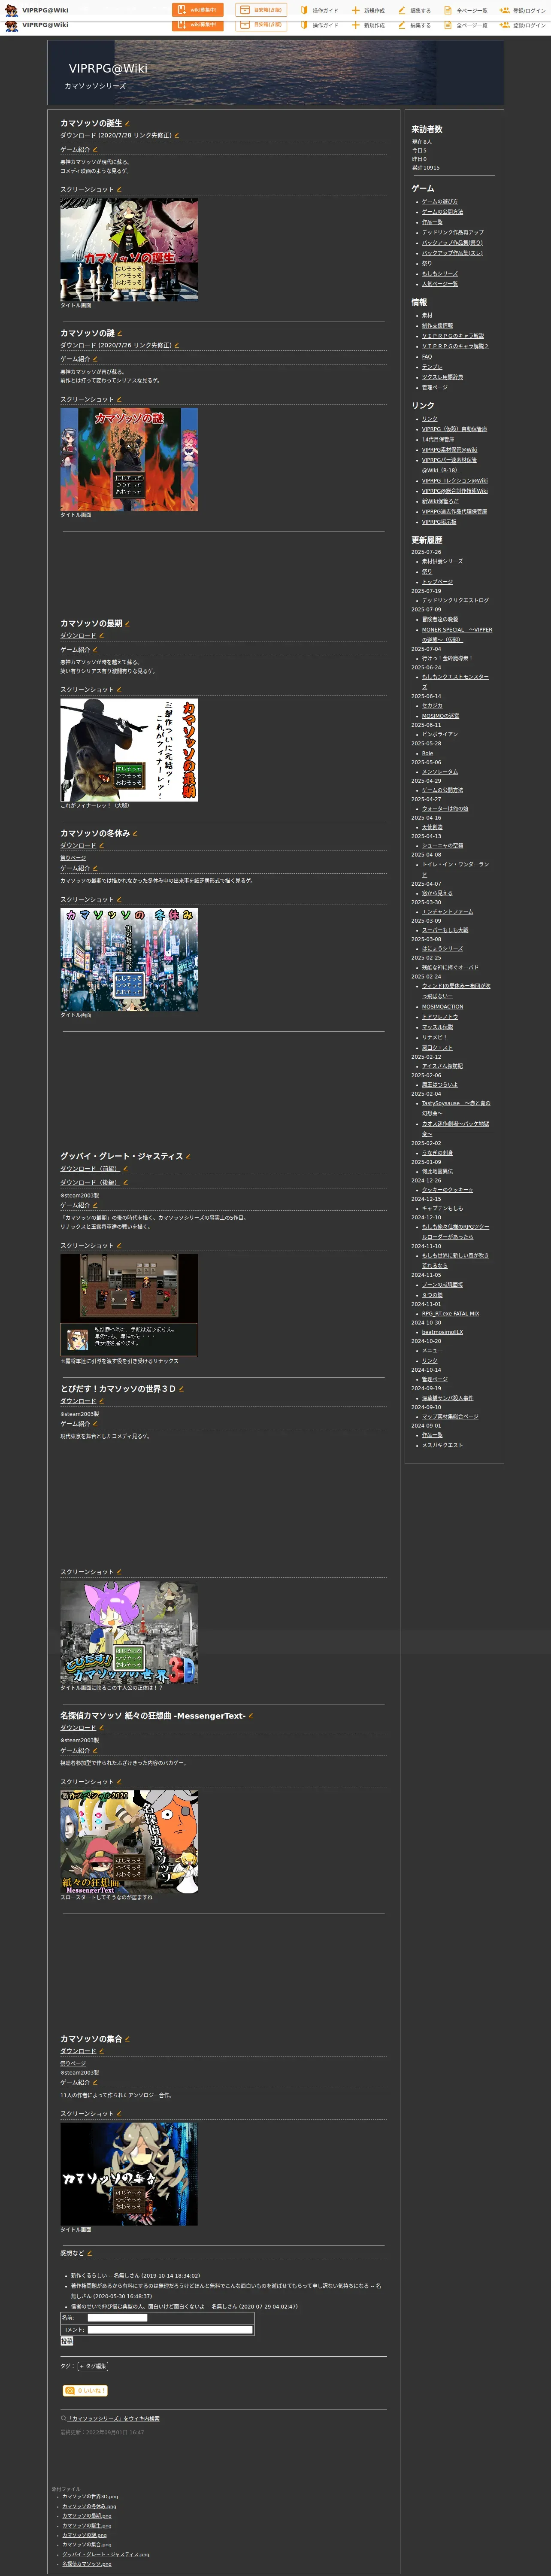Focus the 名前 comment name field
551x2576 pixels.
117,2318
